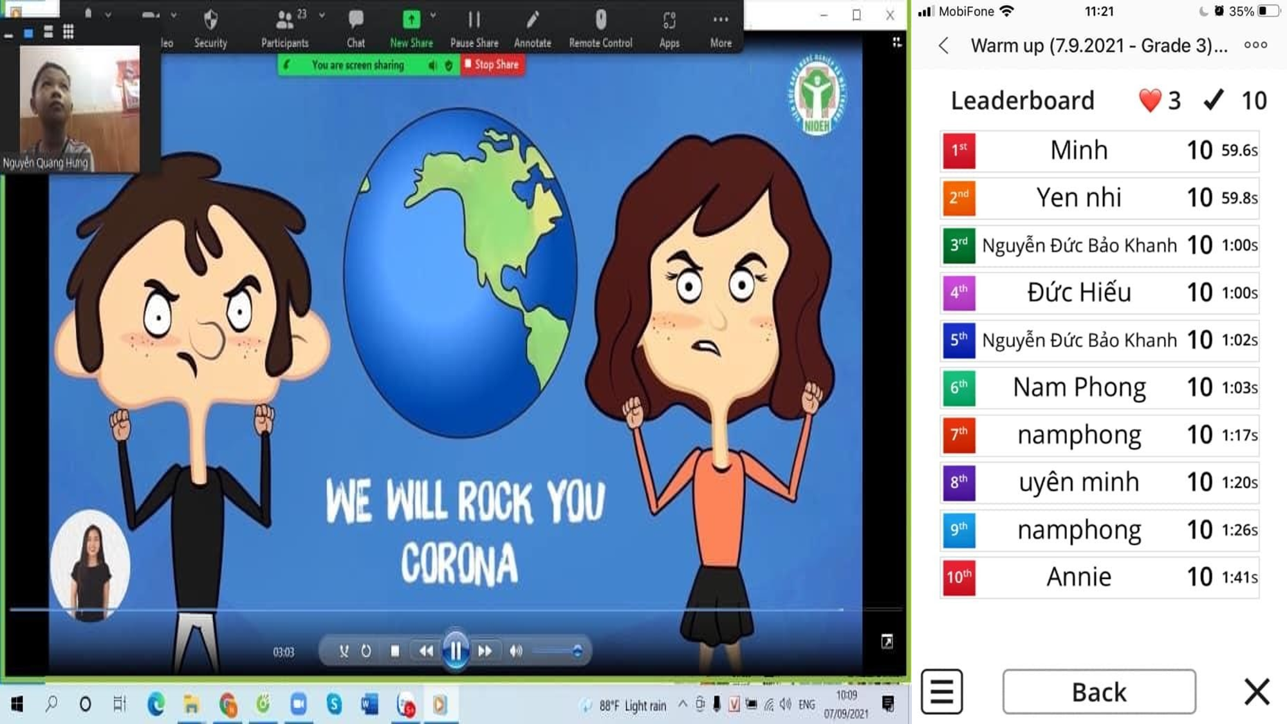
Task: Open the Participants panel in Zoom
Action: tap(284, 28)
